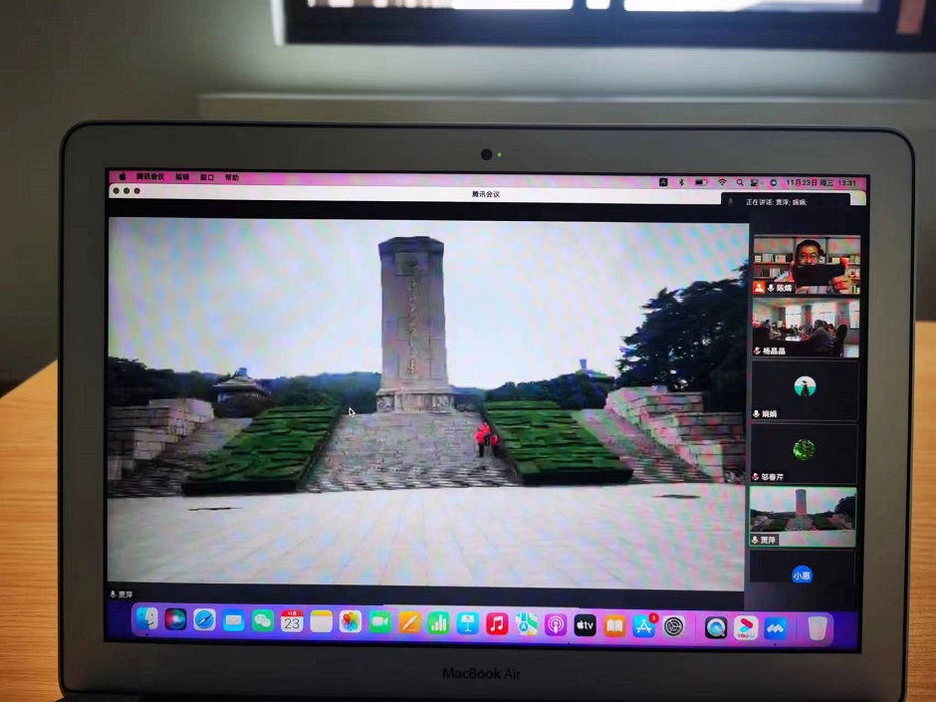936x702 pixels.
Task: Launch Safari from the Dock
Action: [204, 620]
